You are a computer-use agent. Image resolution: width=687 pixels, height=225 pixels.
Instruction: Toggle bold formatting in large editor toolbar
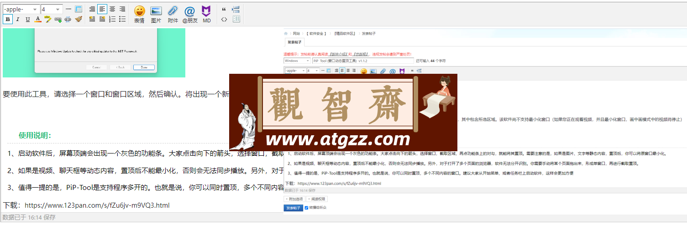coord(8,19)
